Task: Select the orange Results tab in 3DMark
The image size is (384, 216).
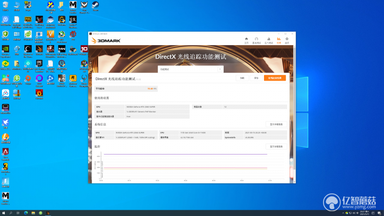Action: coord(279,40)
